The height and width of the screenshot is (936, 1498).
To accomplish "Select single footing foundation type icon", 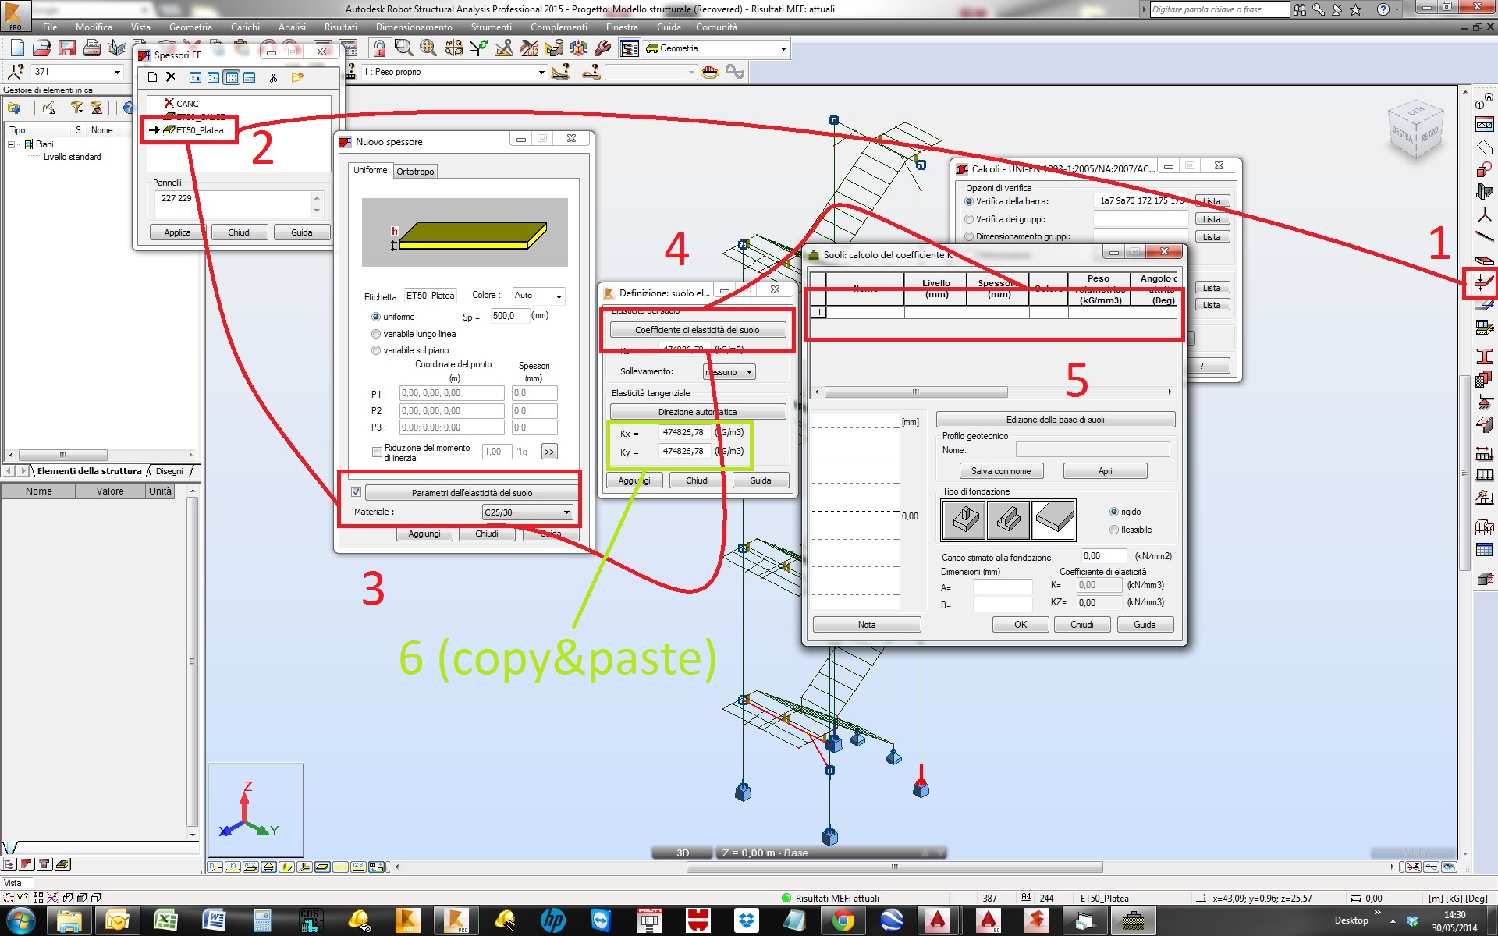I will pos(964,519).
